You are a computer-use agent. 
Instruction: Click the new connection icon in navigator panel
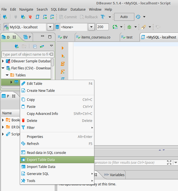pos(17,46)
